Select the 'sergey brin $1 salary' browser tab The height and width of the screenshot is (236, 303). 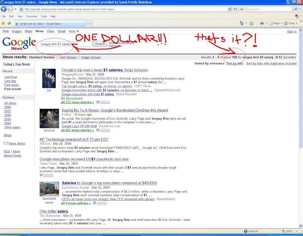click(50, 23)
